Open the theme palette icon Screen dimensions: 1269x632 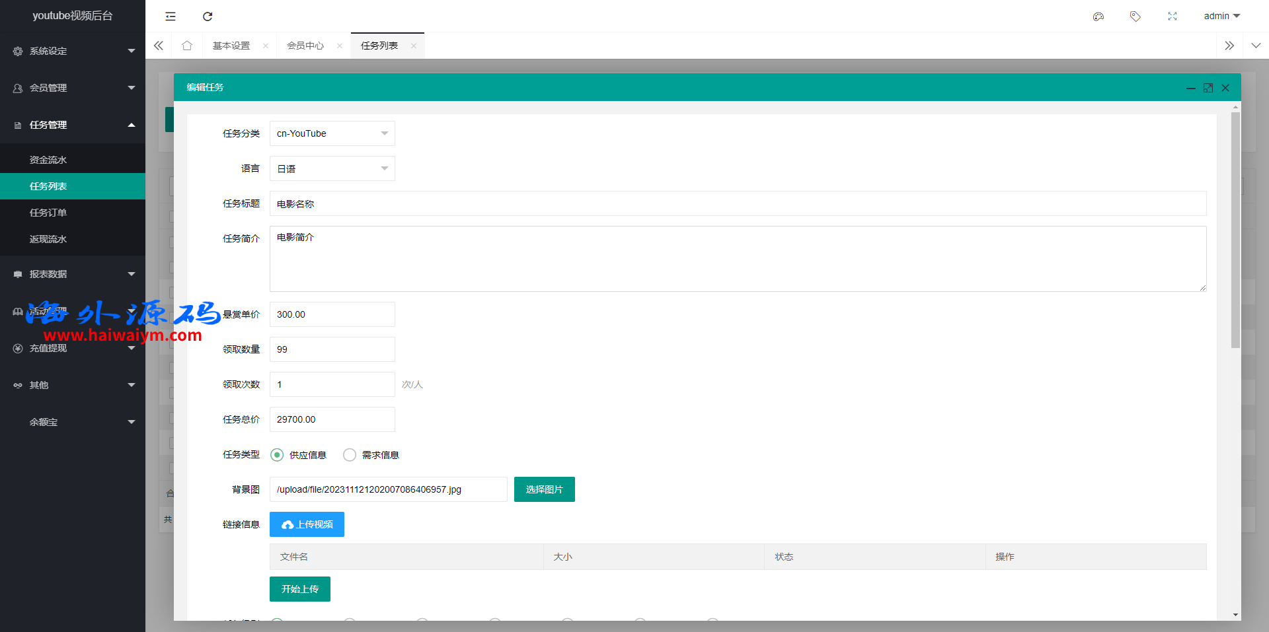pos(1098,17)
